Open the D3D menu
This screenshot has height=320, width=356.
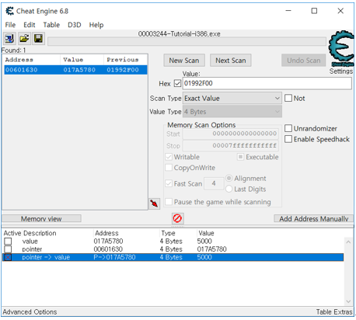point(75,25)
